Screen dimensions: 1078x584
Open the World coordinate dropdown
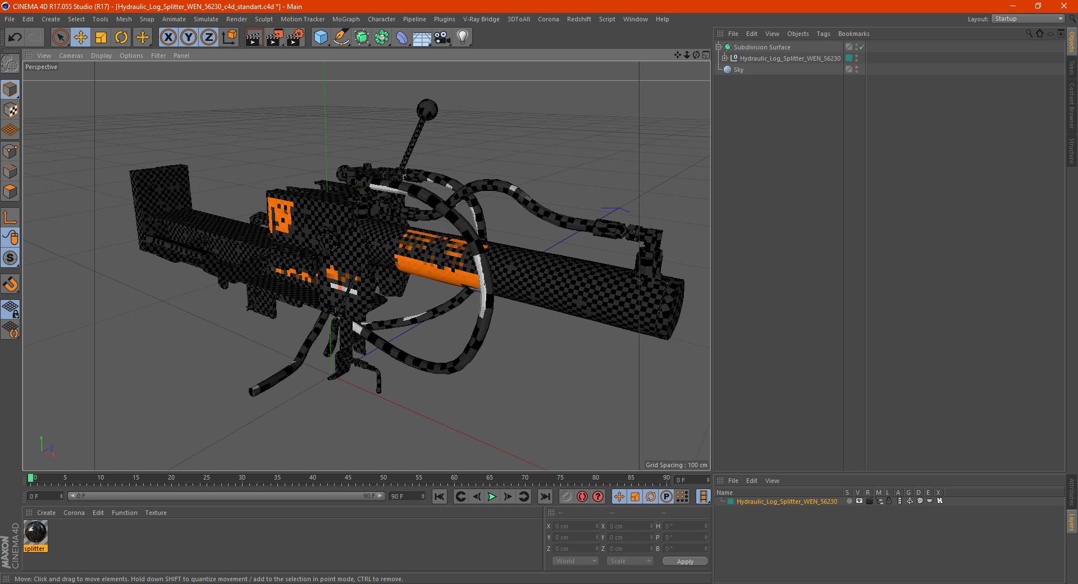pos(575,561)
